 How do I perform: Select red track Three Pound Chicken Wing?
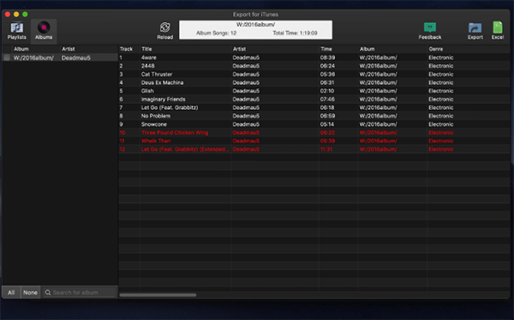point(175,133)
